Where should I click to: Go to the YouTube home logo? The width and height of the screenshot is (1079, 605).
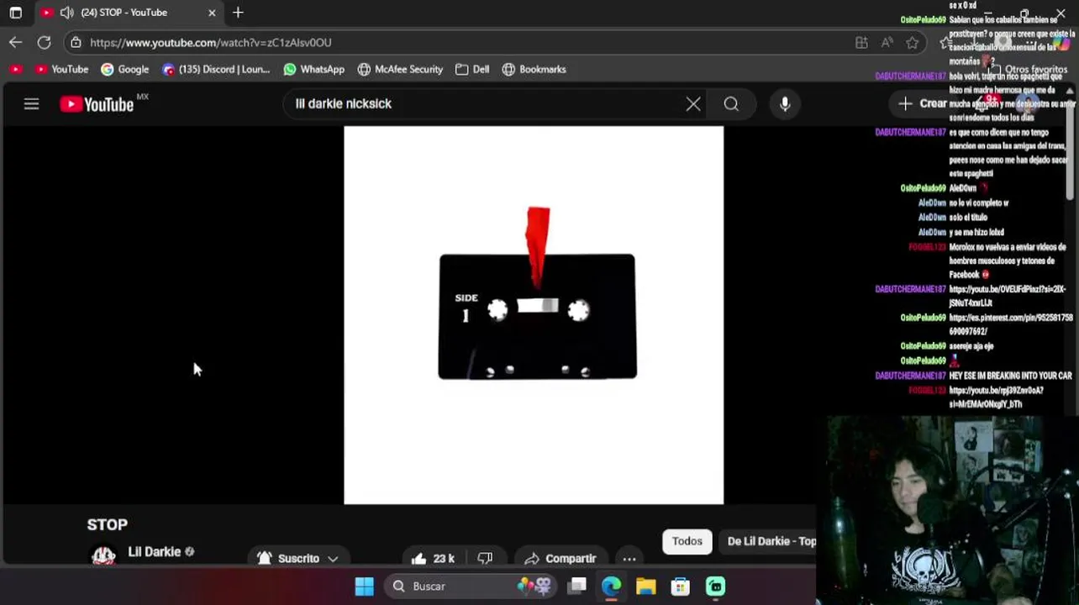[x=97, y=104]
